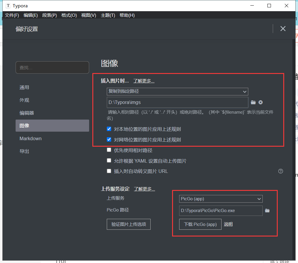Open the 了解更多 link next to 插入图片时

(x=144, y=81)
